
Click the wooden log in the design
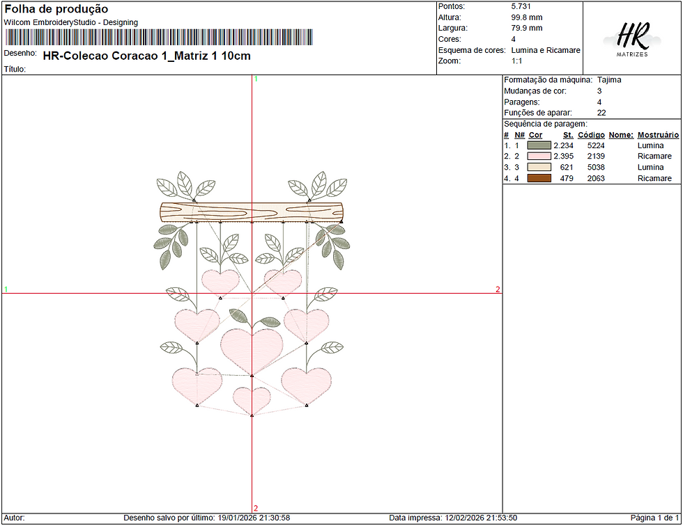(252, 213)
